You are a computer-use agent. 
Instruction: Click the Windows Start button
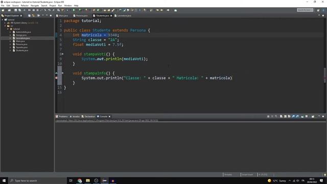tap(4, 180)
